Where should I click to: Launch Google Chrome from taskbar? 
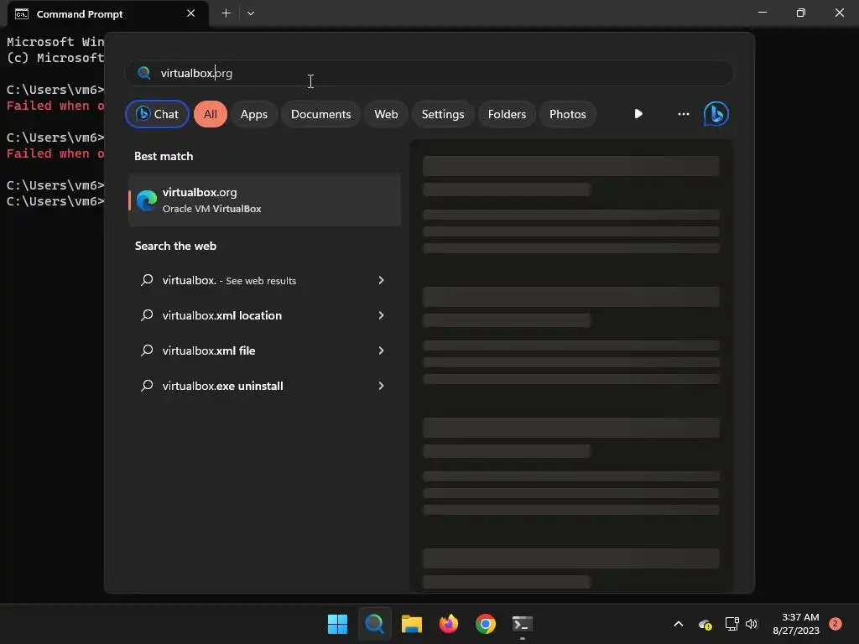[486, 624]
